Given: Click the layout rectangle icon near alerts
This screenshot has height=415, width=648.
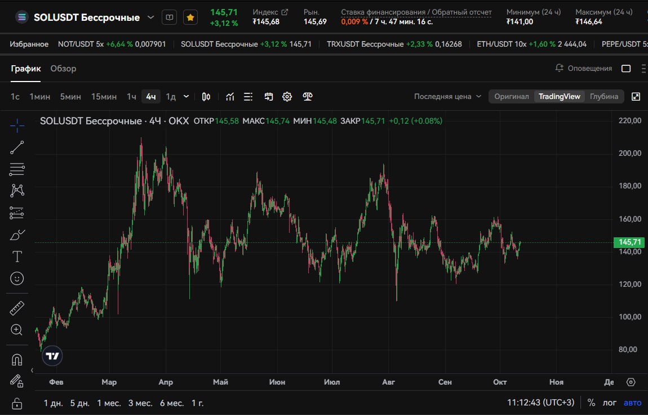Looking at the screenshot, I should point(626,69).
